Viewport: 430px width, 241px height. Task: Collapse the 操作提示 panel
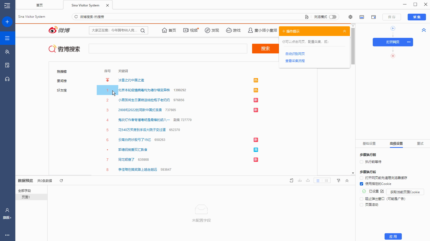point(344,31)
